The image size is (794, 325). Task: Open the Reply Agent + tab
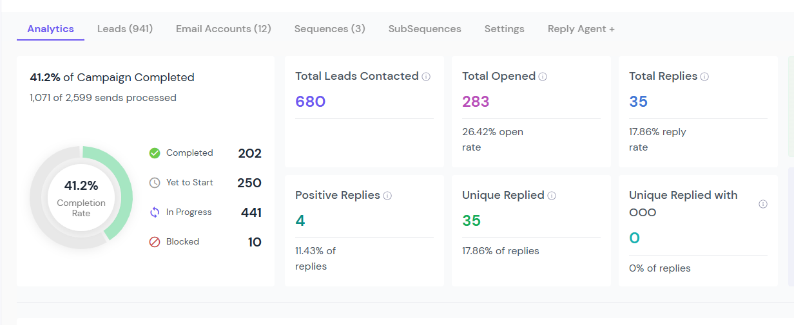pos(581,29)
